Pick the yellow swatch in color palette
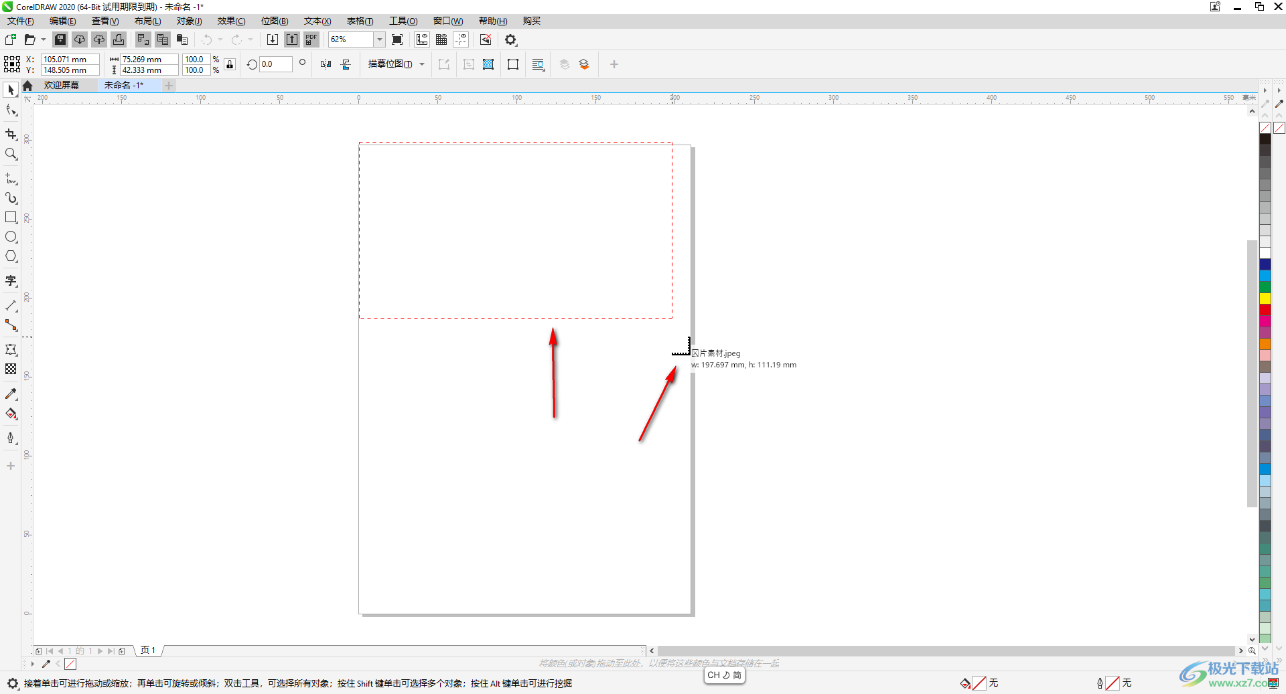The height and width of the screenshot is (694, 1286). click(1265, 298)
